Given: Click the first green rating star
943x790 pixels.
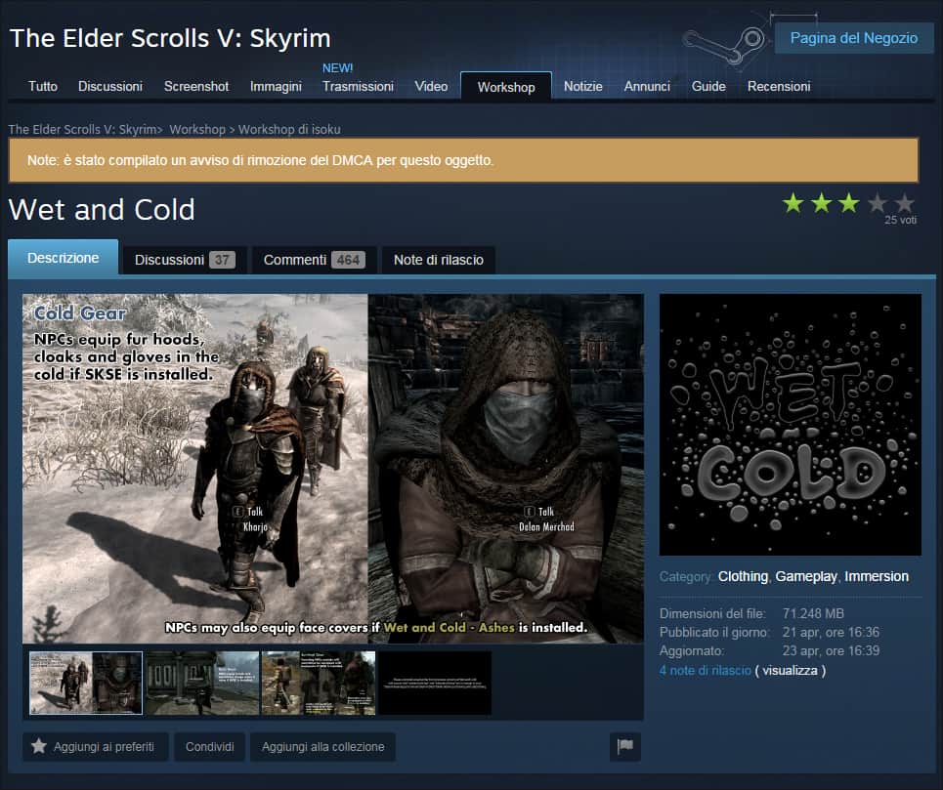Looking at the screenshot, I should pyautogui.click(x=793, y=204).
